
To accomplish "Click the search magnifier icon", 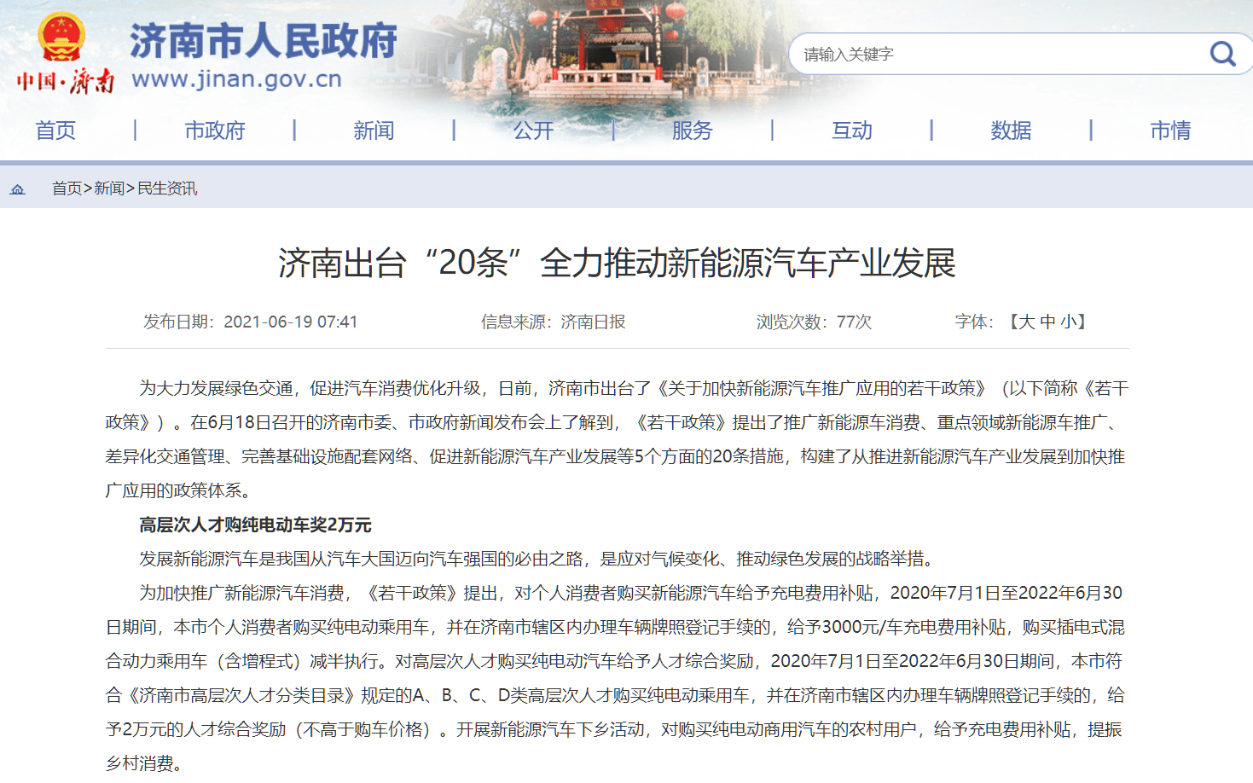I will point(1222,54).
